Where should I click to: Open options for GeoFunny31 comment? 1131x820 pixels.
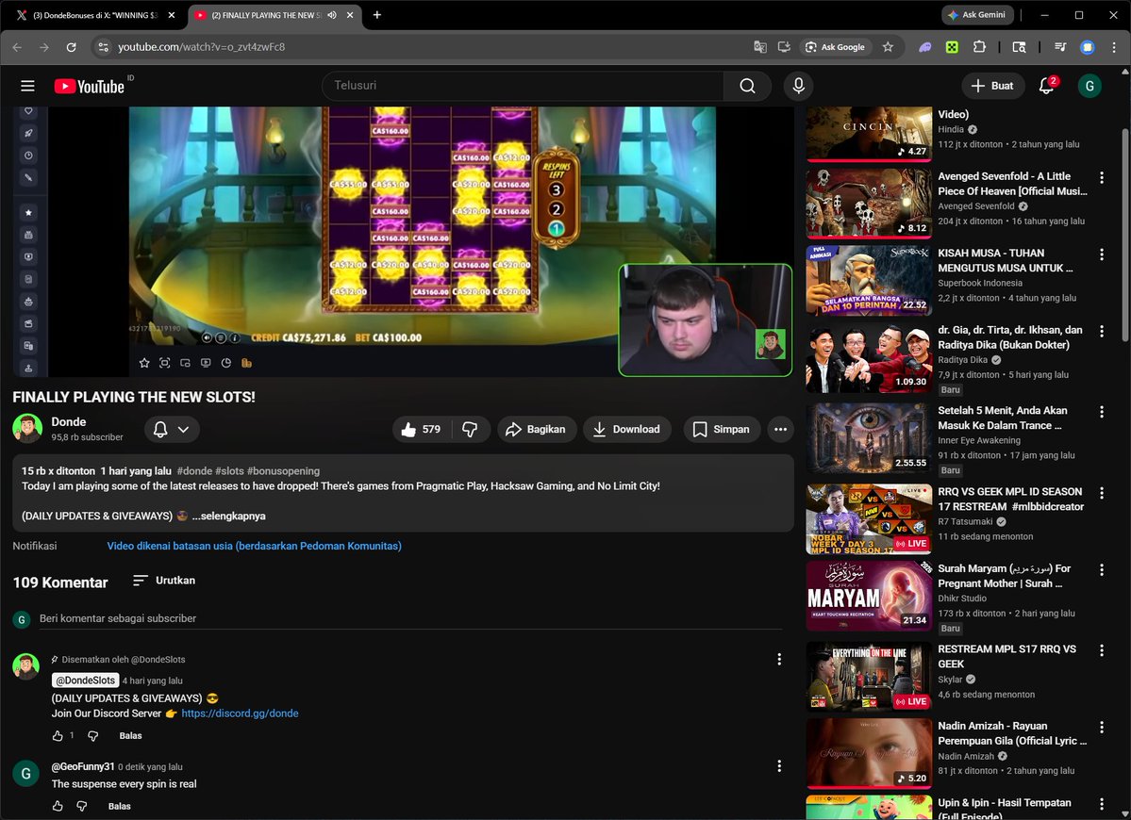click(x=779, y=766)
